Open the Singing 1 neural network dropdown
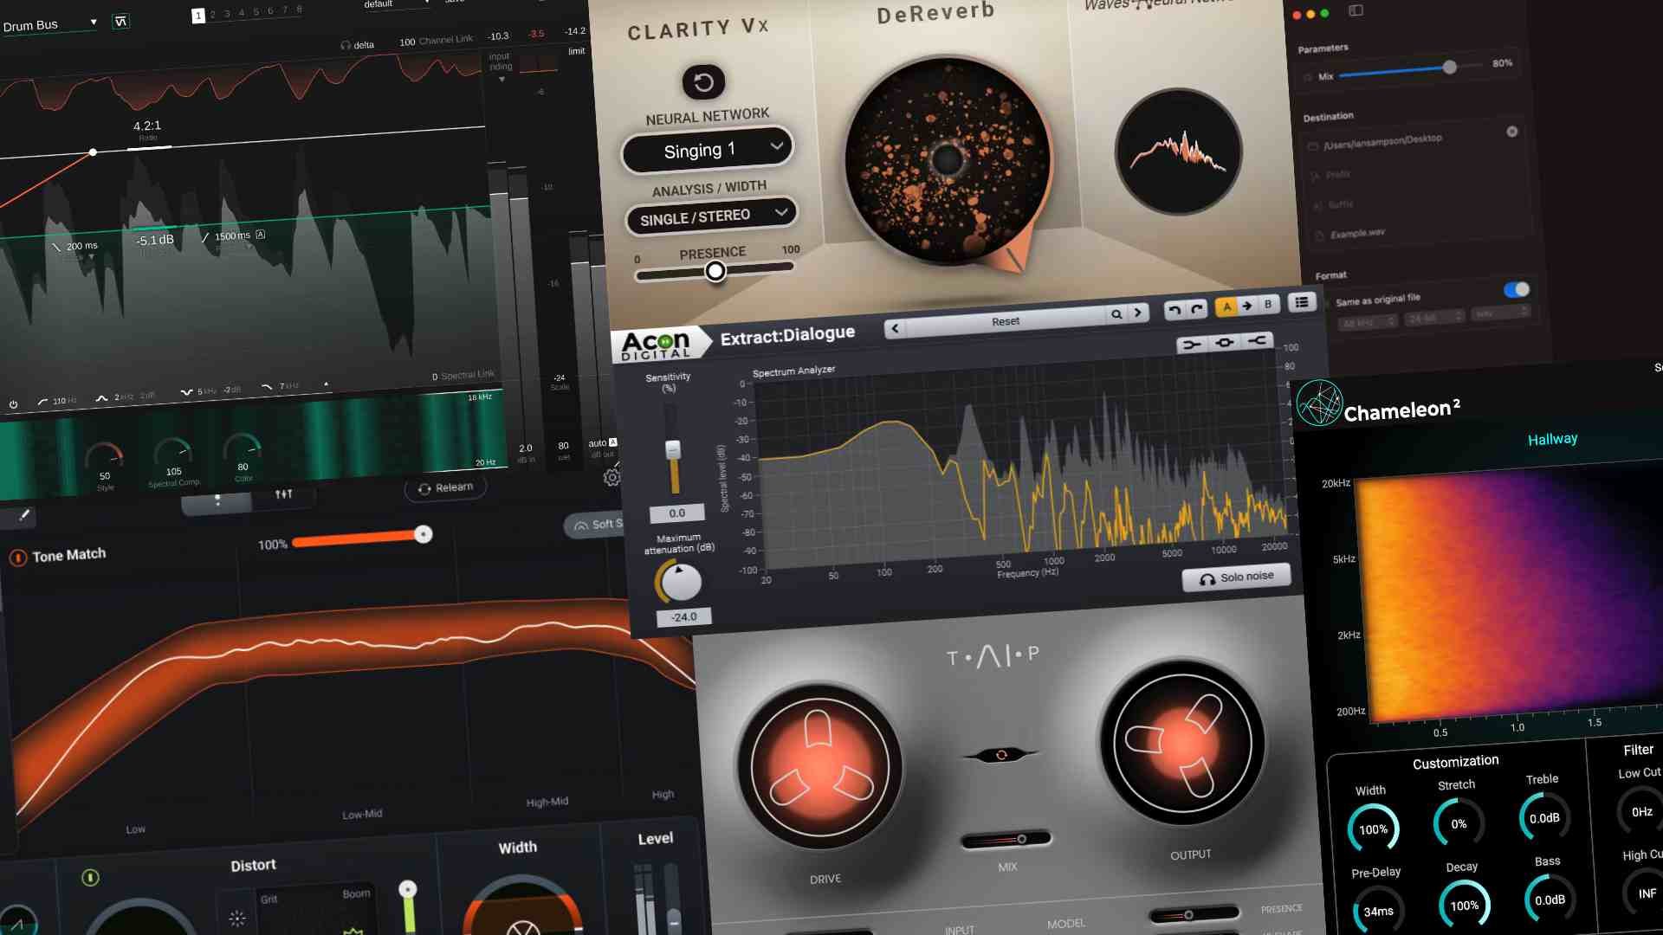 pyautogui.click(x=708, y=152)
